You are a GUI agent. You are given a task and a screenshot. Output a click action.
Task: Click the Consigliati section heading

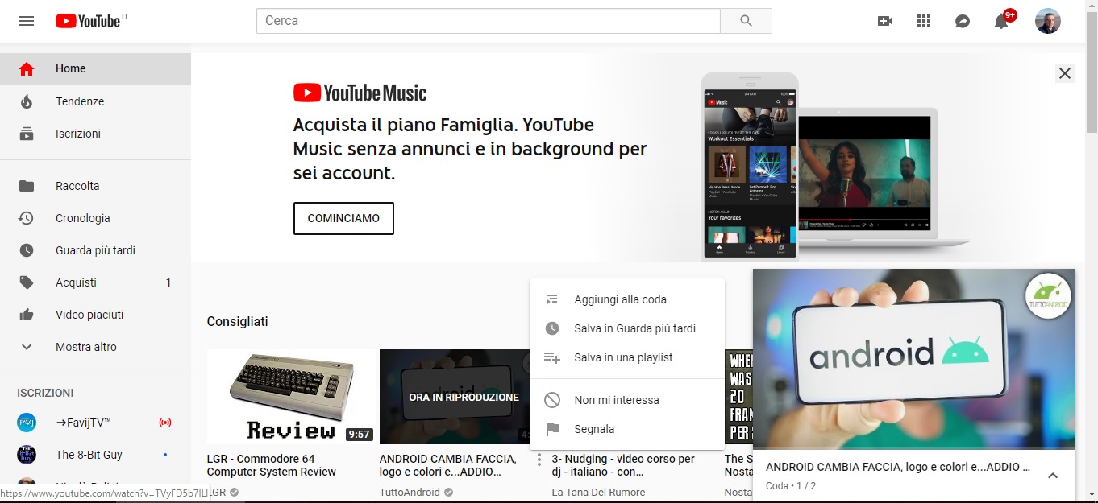237,322
